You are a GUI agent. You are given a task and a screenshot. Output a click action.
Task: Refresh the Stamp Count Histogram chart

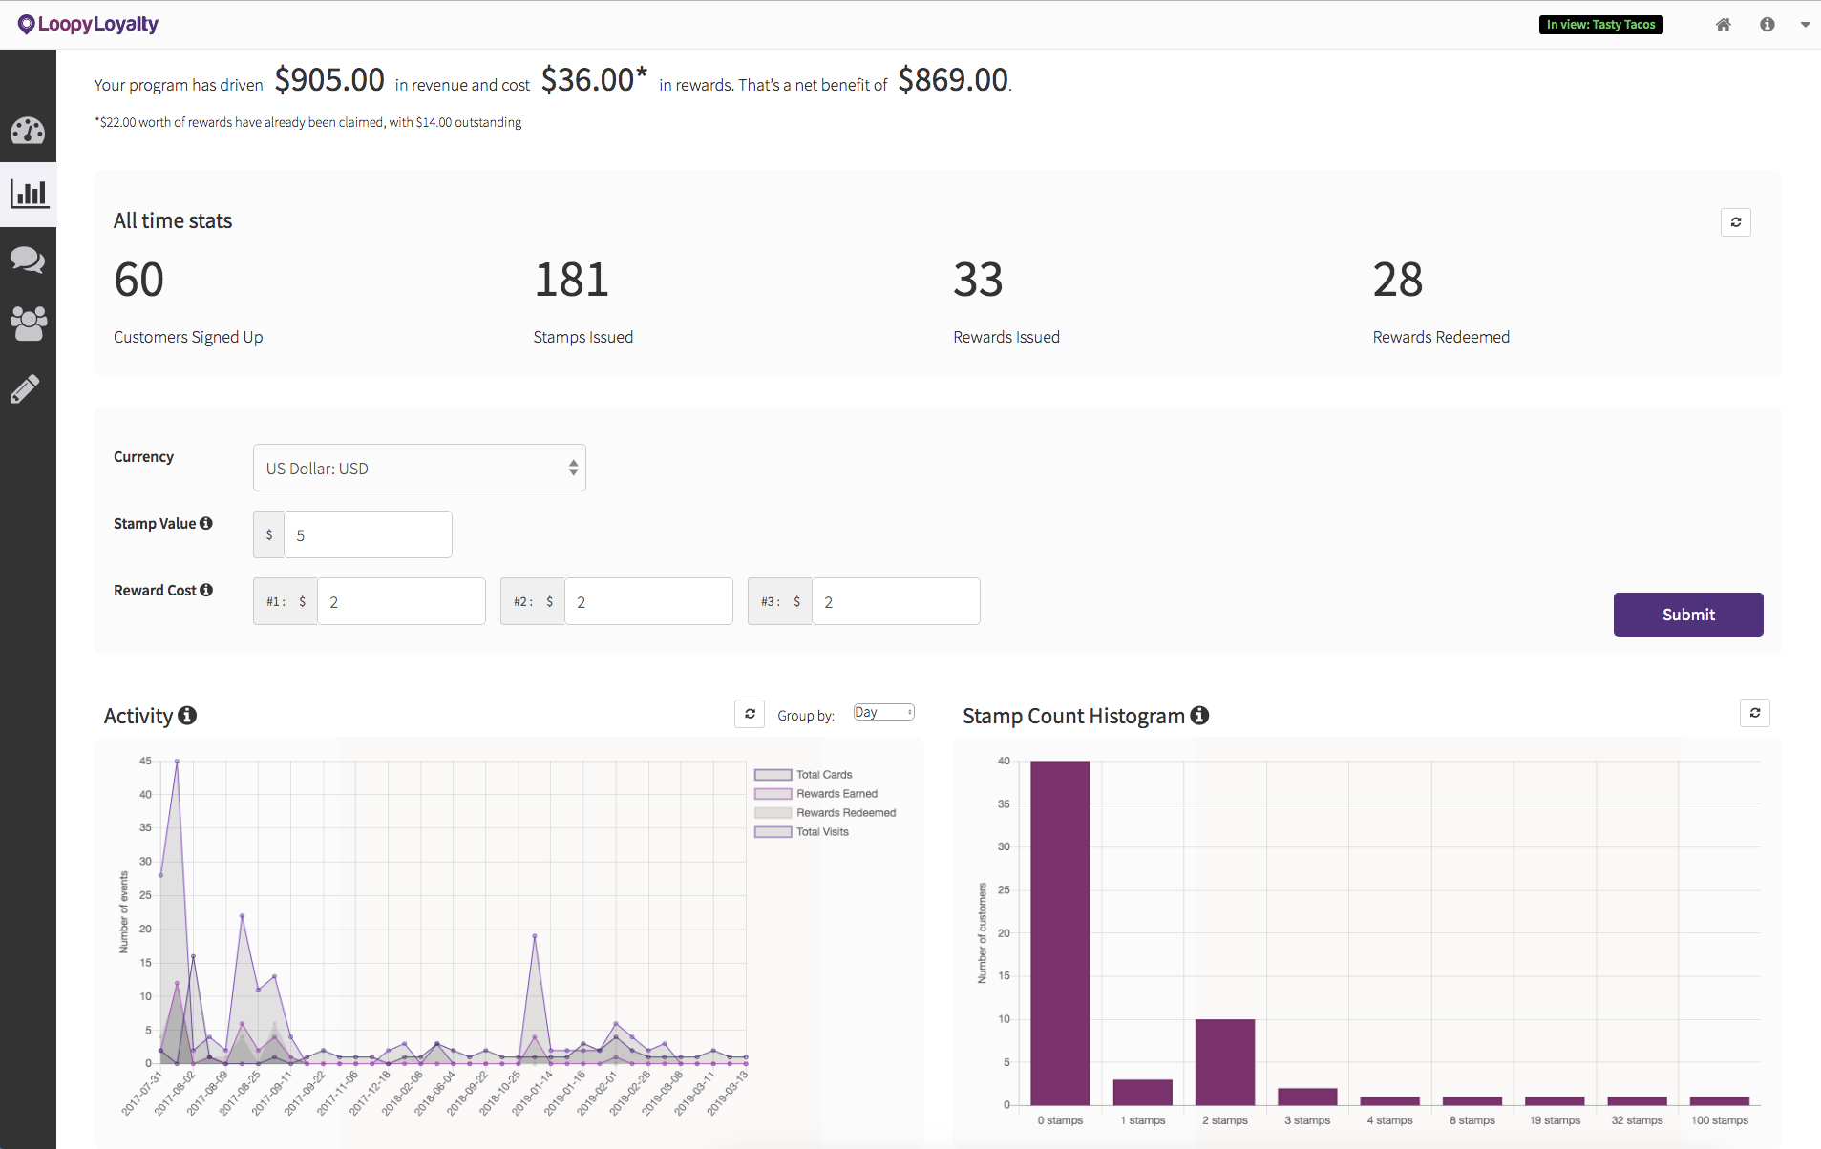click(x=1754, y=713)
